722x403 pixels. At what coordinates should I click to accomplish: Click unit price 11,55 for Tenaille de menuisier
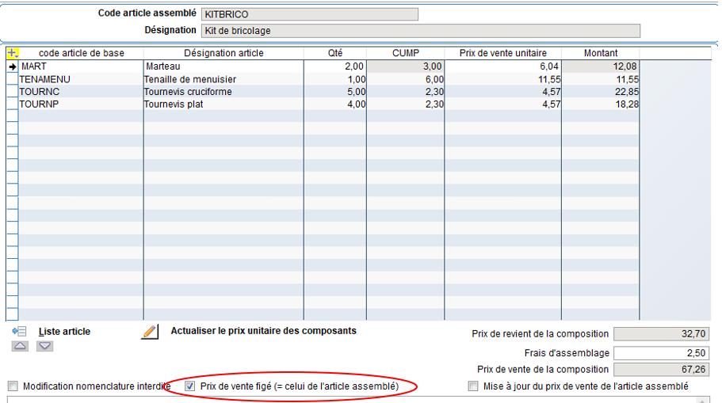(502, 79)
